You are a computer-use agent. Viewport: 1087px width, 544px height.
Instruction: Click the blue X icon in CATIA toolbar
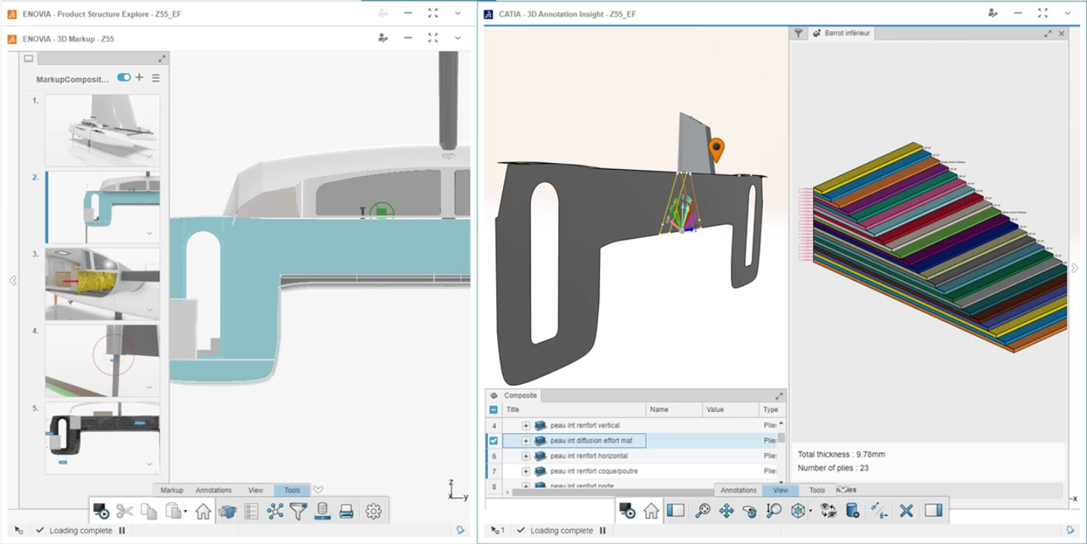[x=906, y=511]
